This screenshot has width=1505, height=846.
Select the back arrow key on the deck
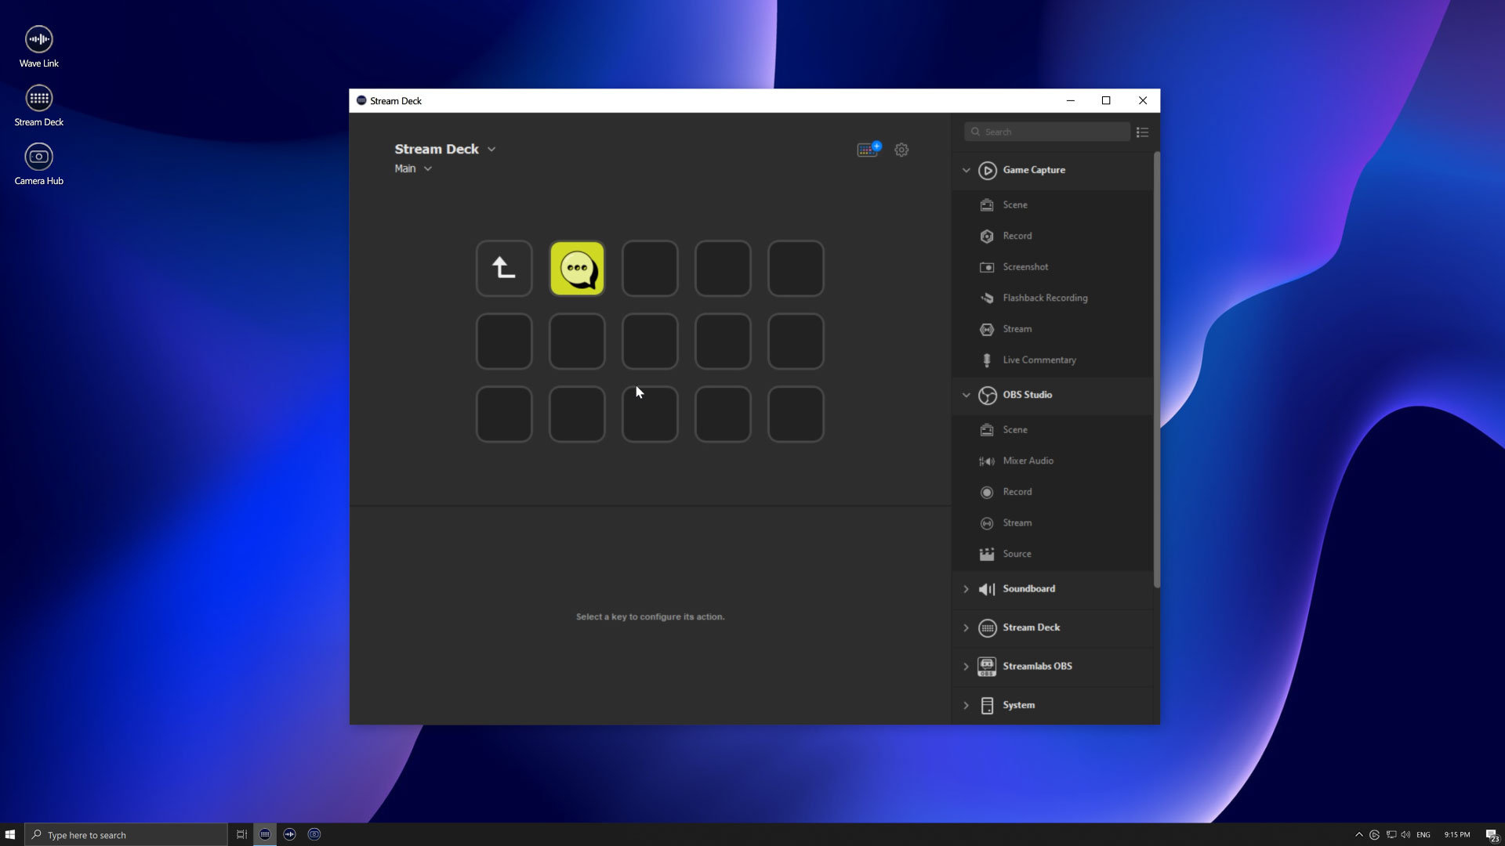(x=504, y=269)
